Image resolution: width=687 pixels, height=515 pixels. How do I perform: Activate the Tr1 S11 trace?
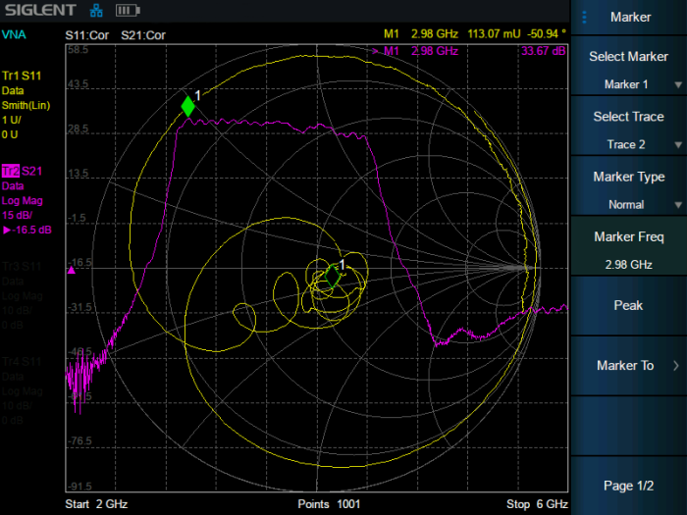tap(22, 76)
